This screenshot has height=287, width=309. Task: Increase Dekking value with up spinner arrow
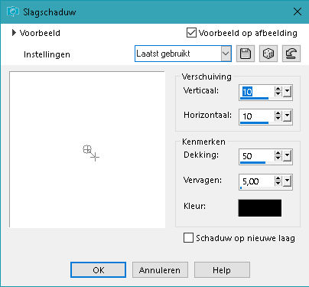click(x=278, y=153)
